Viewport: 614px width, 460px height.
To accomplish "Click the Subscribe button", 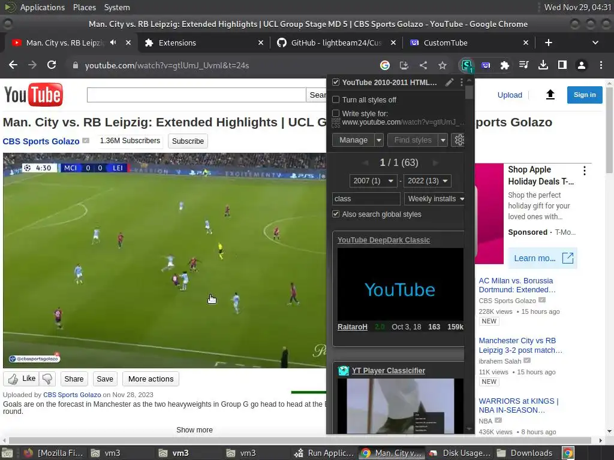I will (x=188, y=141).
